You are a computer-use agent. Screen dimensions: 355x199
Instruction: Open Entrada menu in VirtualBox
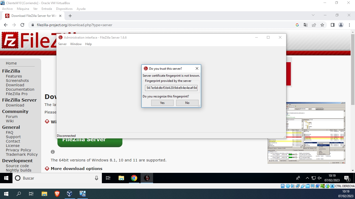click(47, 9)
